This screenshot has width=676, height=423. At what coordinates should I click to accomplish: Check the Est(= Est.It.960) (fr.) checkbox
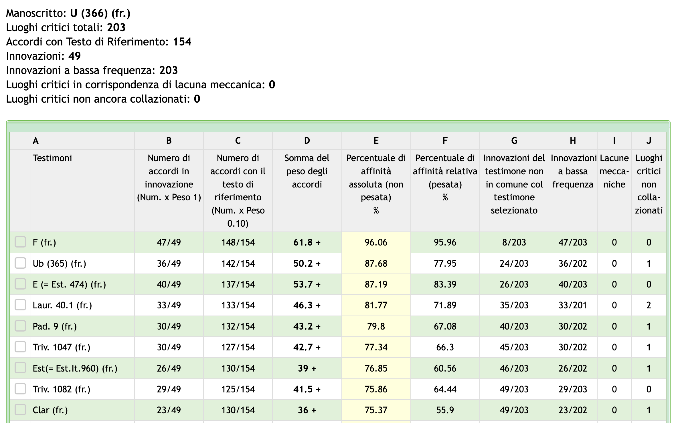coord(20,368)
